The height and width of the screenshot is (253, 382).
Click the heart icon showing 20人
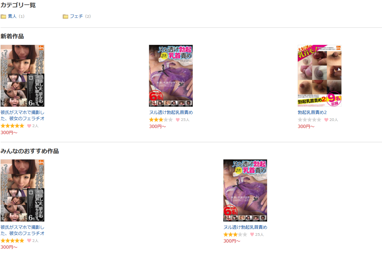point(326,120)
